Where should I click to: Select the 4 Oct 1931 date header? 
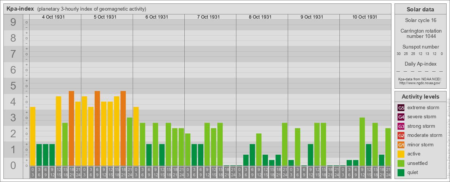[53, 17]
